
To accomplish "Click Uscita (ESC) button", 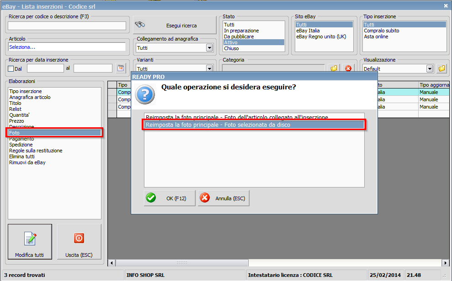I will tap(79, 242).
